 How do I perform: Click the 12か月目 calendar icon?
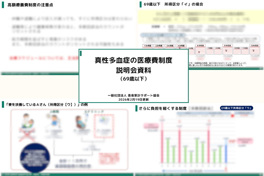(x=254, y=49)
